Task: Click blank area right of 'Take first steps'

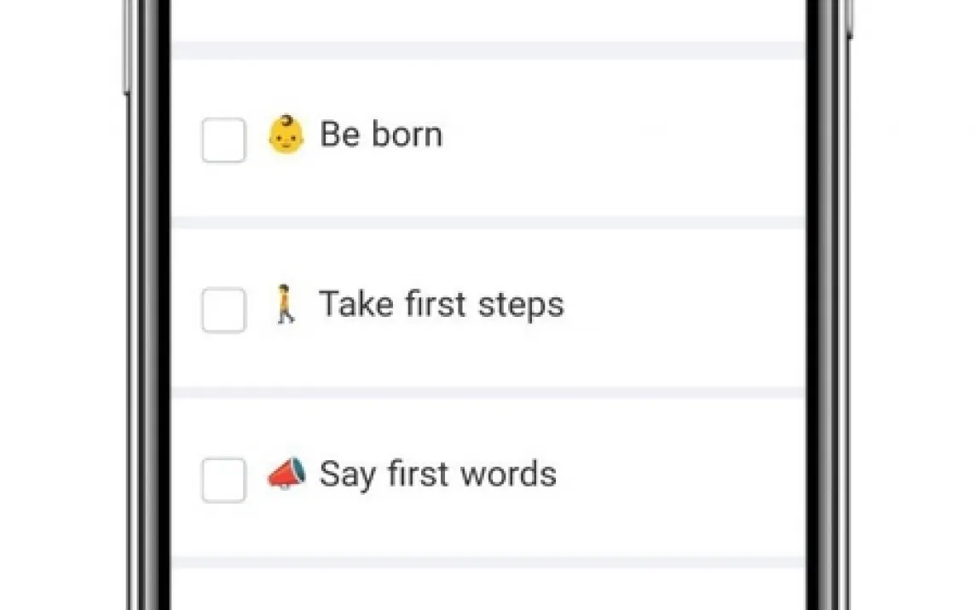Action: (682, 307)
